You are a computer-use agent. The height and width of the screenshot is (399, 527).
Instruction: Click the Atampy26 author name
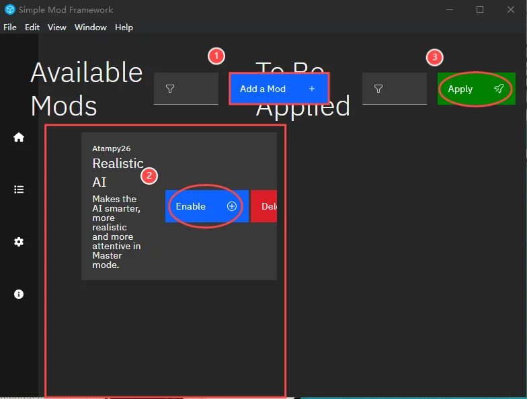click(x=111, y=148)
